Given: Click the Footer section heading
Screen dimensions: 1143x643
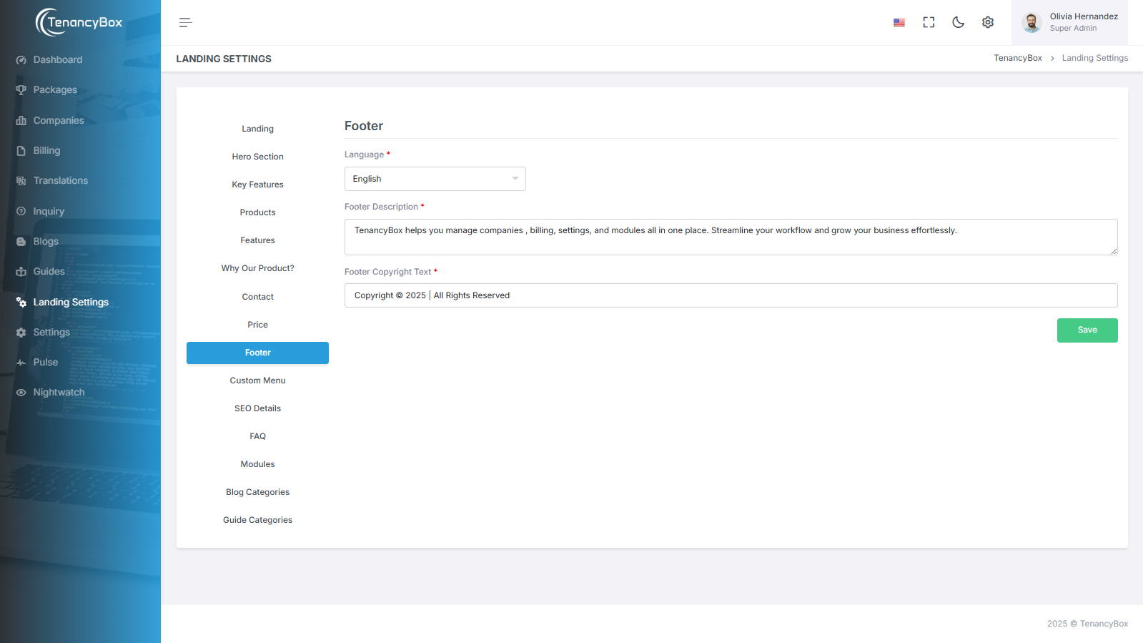Looking at the screenshot, I should [364, 126].
